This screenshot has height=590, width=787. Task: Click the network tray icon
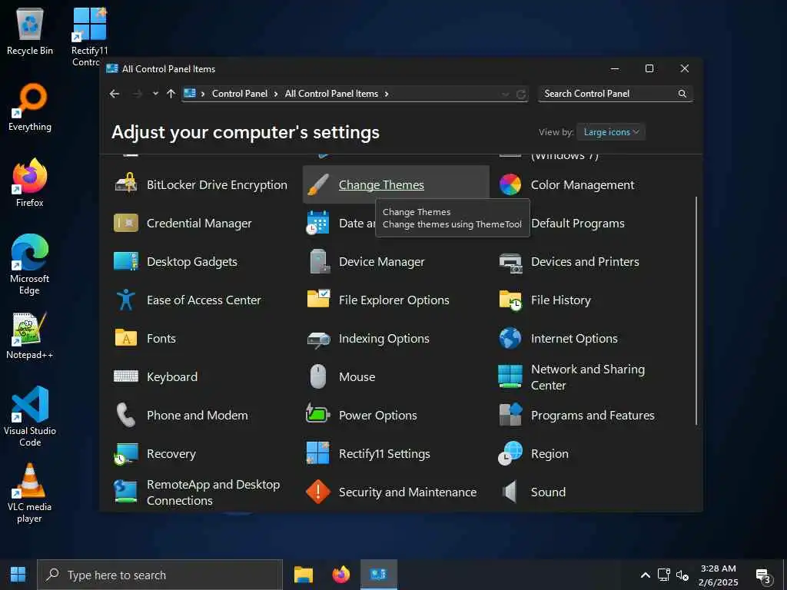click(x=663, y=575)
